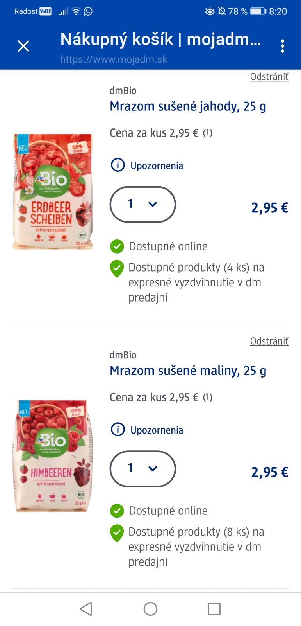This screenshot has height=626, width=301.
Task: Tap the info icon for strawberries warnings
Action: coord(118,165)
